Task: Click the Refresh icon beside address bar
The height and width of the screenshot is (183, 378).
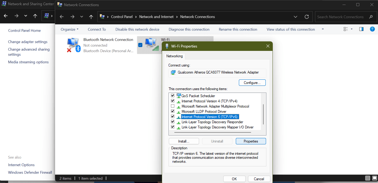Action: point(306,17)
